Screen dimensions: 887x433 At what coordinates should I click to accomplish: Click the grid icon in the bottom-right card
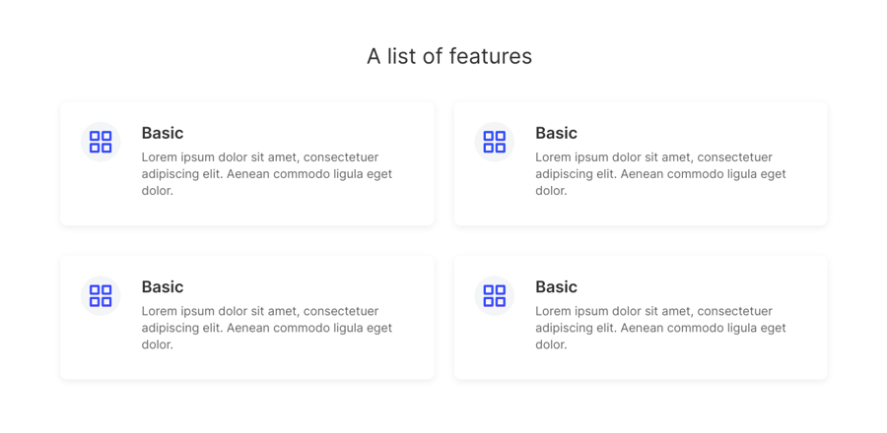(495, 295)
